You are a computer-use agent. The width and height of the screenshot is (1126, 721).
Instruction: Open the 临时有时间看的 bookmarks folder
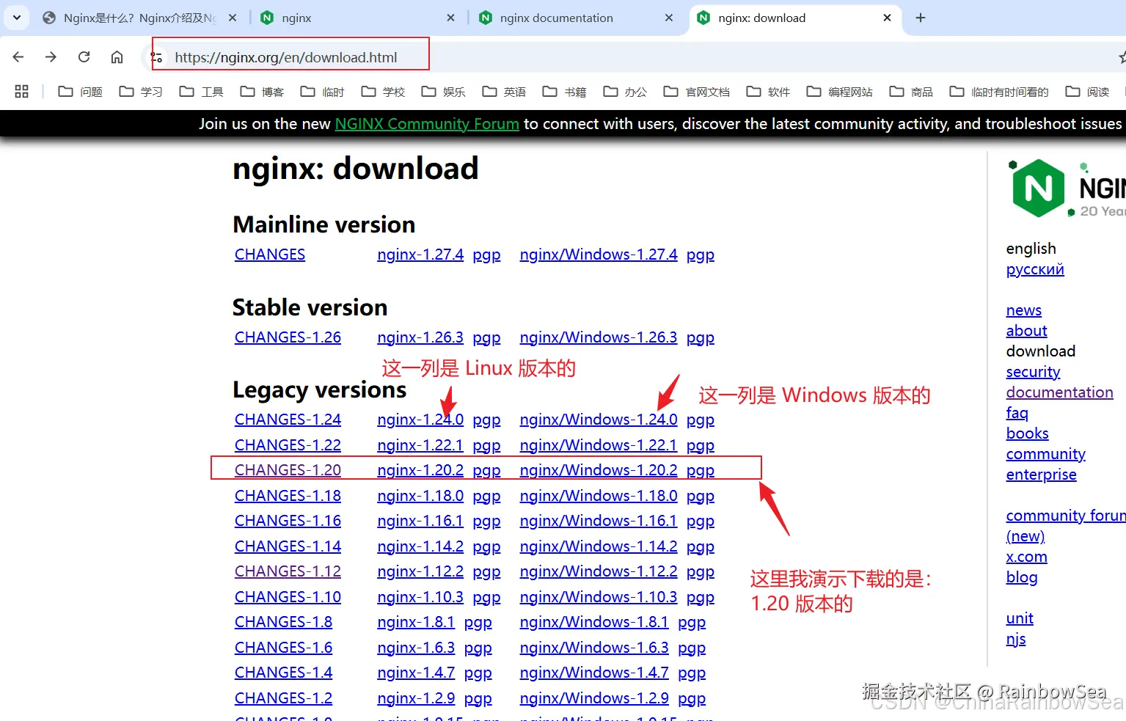click(x=999, y=92)
